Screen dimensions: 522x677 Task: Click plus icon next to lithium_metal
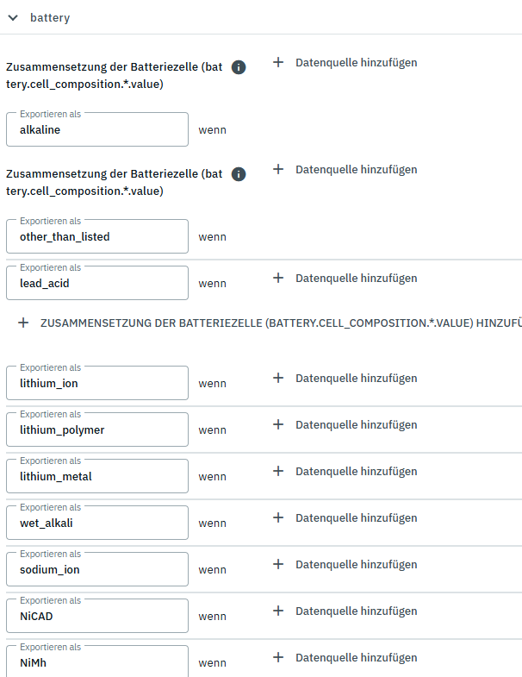(278, 471)
